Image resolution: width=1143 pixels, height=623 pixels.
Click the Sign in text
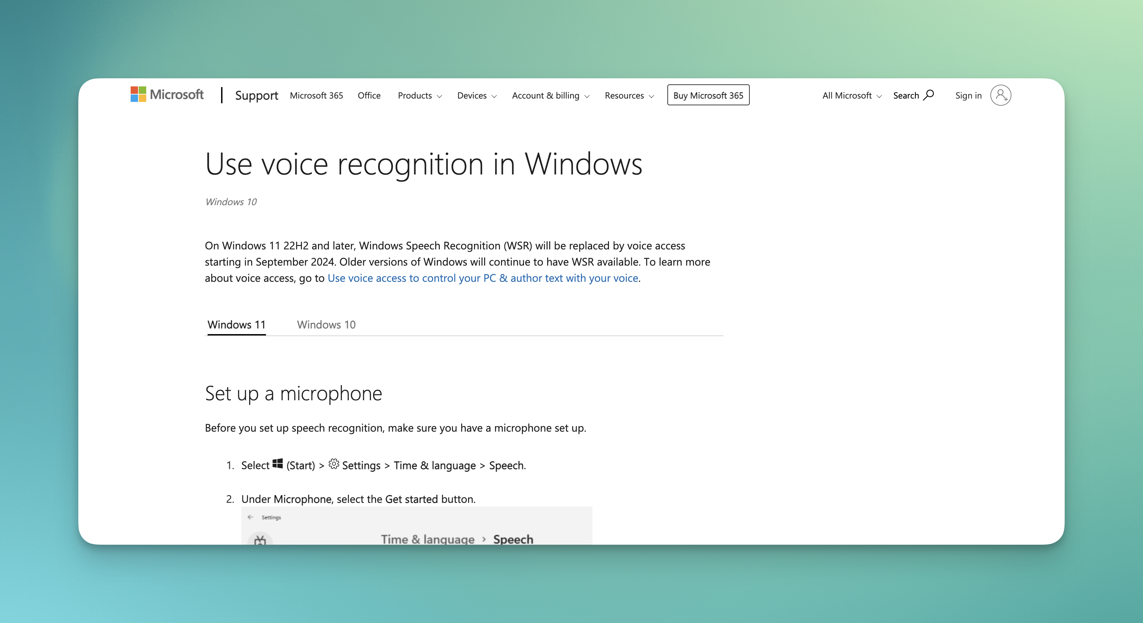click(x=968, y=96)
